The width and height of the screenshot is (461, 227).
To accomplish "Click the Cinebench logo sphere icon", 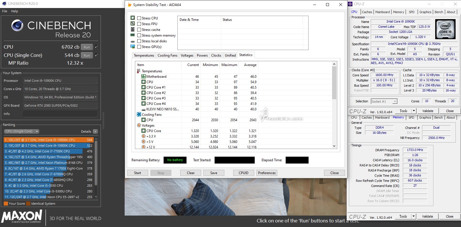I will [x=17, y=25].
